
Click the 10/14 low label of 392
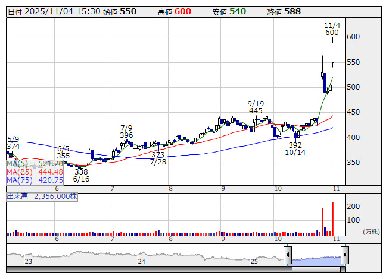[x=295, y=148]
